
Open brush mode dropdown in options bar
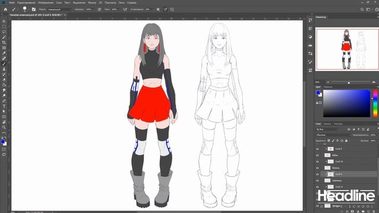tap(60, 9)
